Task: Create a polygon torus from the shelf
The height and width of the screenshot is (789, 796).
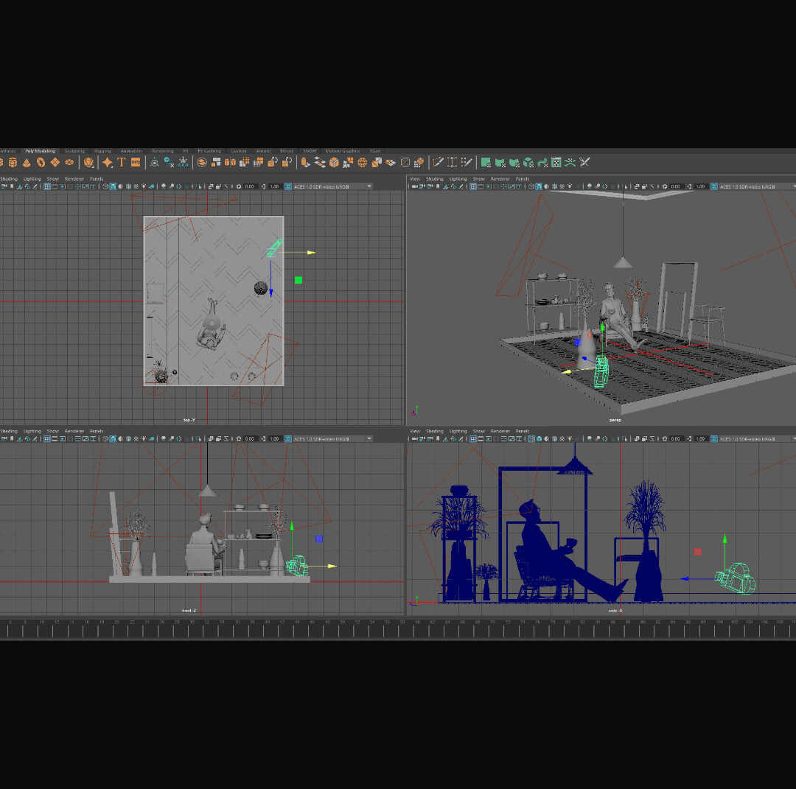Action: (41, 163)
